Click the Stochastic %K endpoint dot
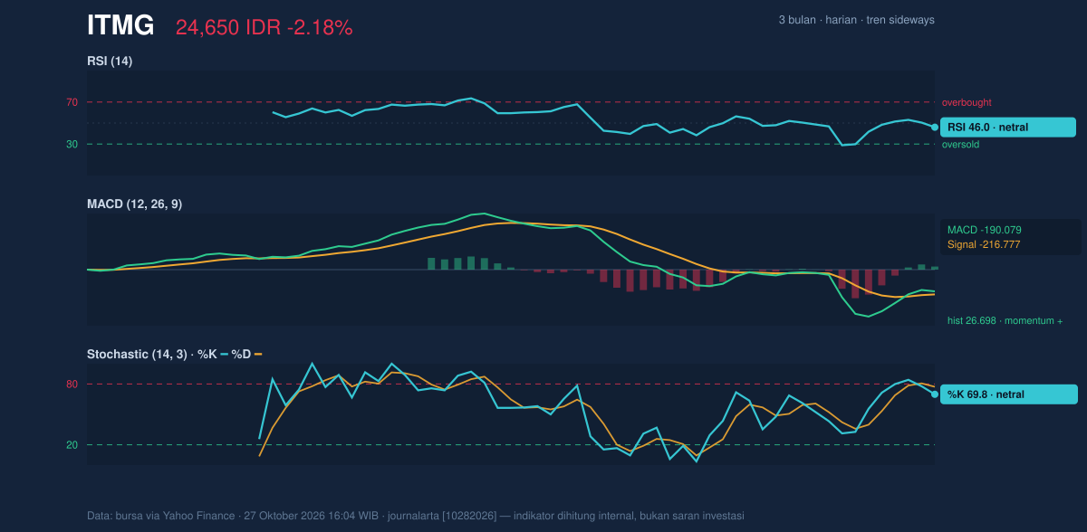 pyautogui.click(x=935, y=394)
